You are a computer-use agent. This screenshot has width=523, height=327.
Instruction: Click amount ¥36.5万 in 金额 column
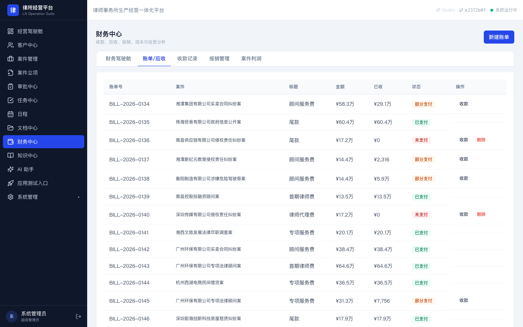[345, 283]
